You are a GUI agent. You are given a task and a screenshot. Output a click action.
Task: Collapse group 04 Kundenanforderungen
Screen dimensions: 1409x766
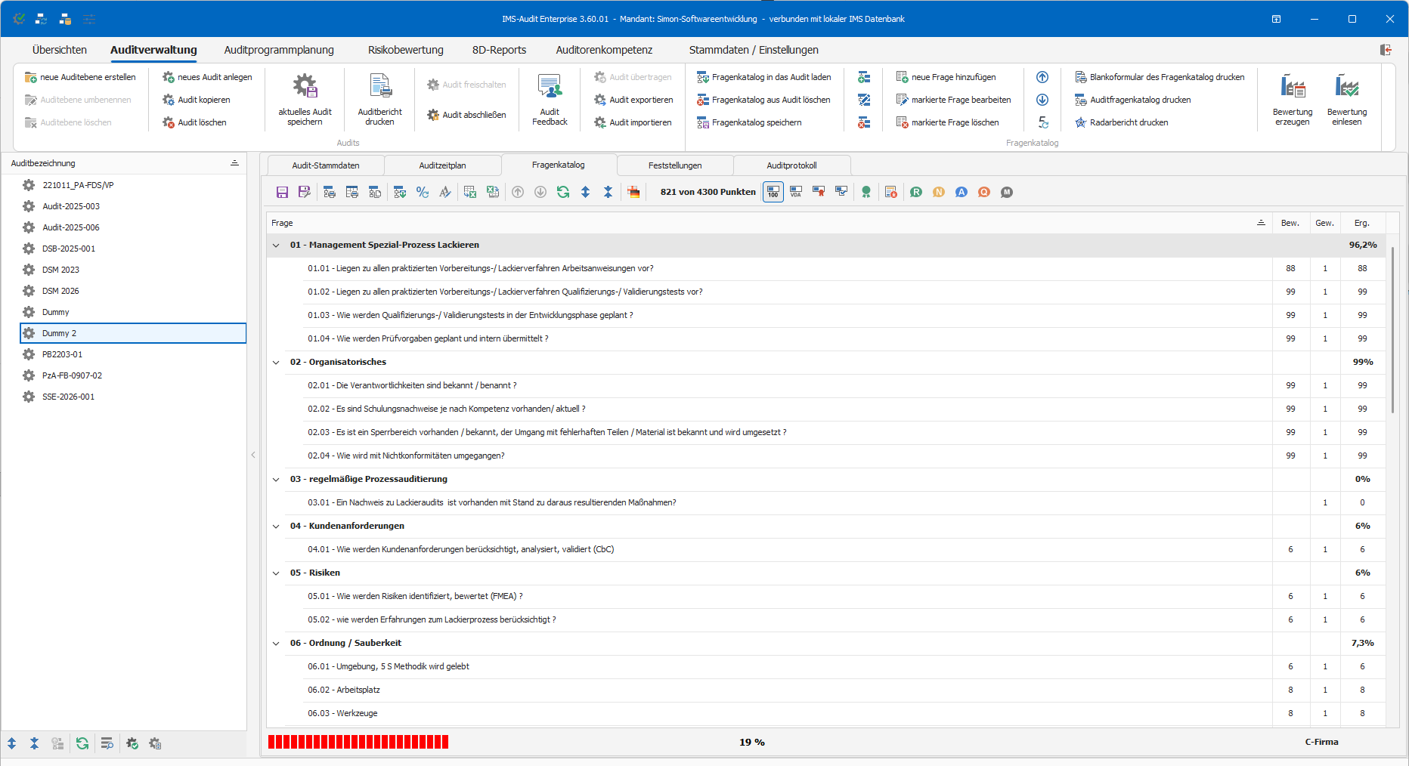tap(276, 526)
